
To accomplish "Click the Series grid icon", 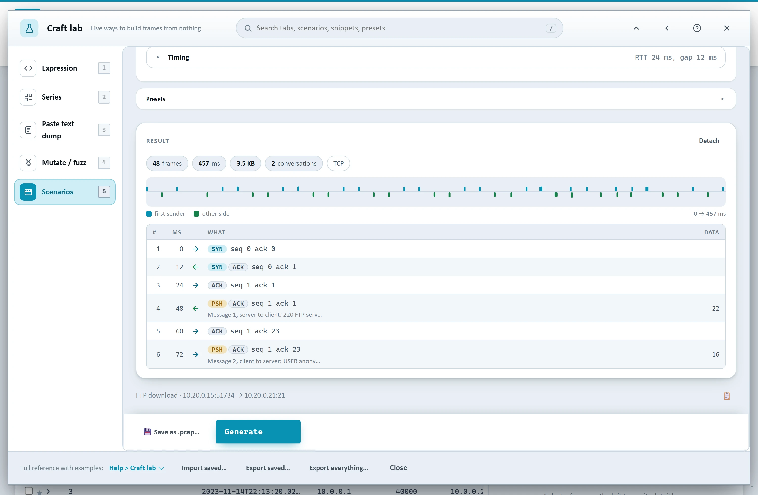I will click(28, 97).
